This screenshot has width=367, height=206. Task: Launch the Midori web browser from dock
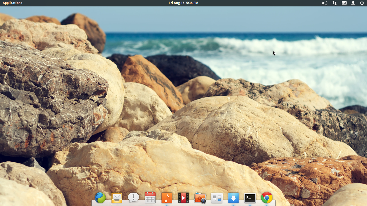click(100, 198)
